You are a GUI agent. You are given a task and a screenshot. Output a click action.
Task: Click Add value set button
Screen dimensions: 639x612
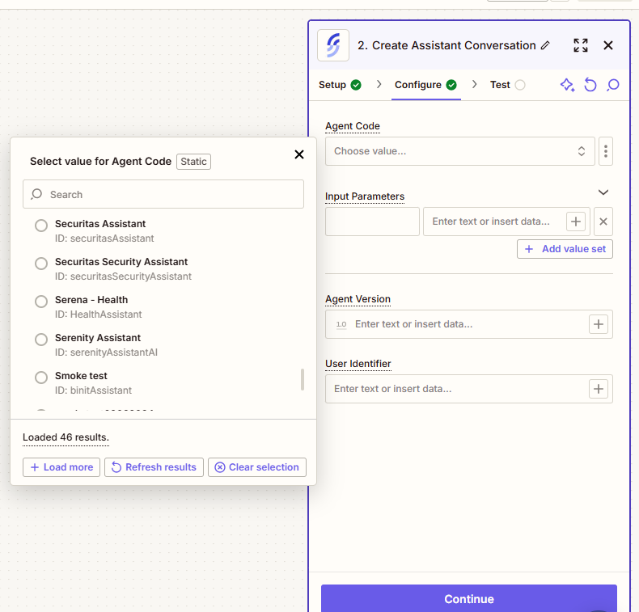pyautogui.click(x=565, y=249)
